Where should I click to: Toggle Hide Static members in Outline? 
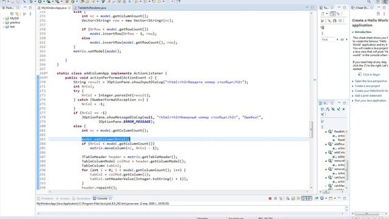click(339, 109)
